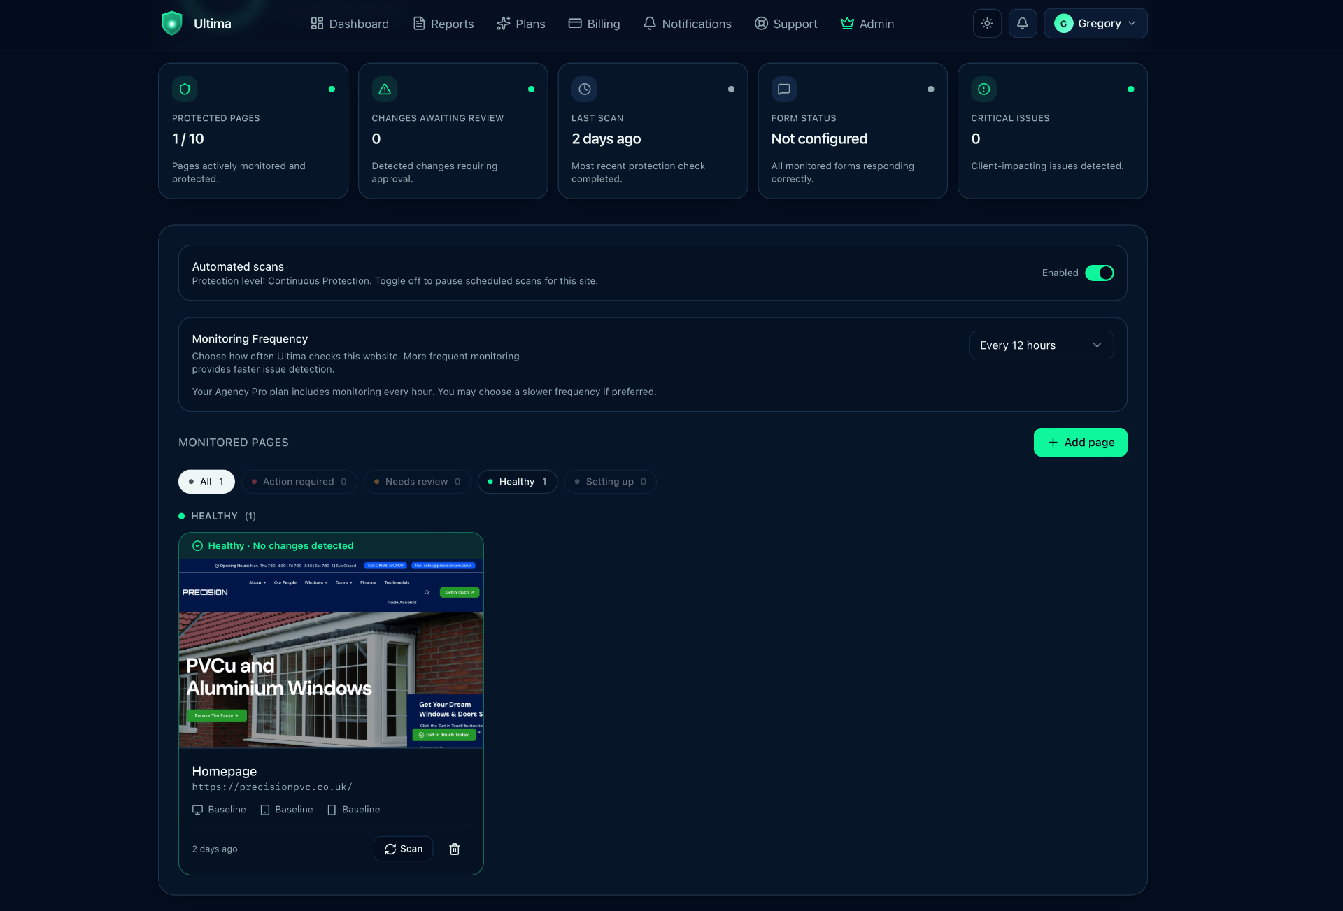Click the mobile Baseline icon
1343x911 pixels.
[x=332, y=810]
